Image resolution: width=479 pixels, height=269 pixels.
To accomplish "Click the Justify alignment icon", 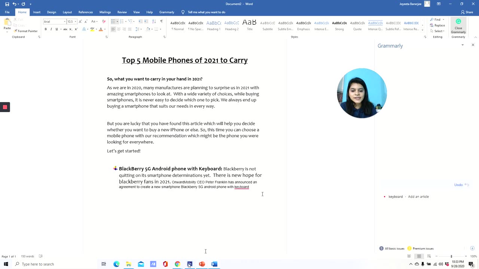I will tap(129, 29).
